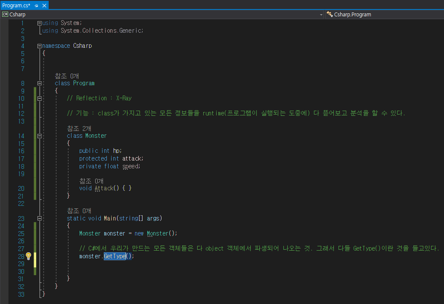Viewport: 444px width, 304px height.
Task: Click 'using System;' on line 1
Action: tap(62, 23)
